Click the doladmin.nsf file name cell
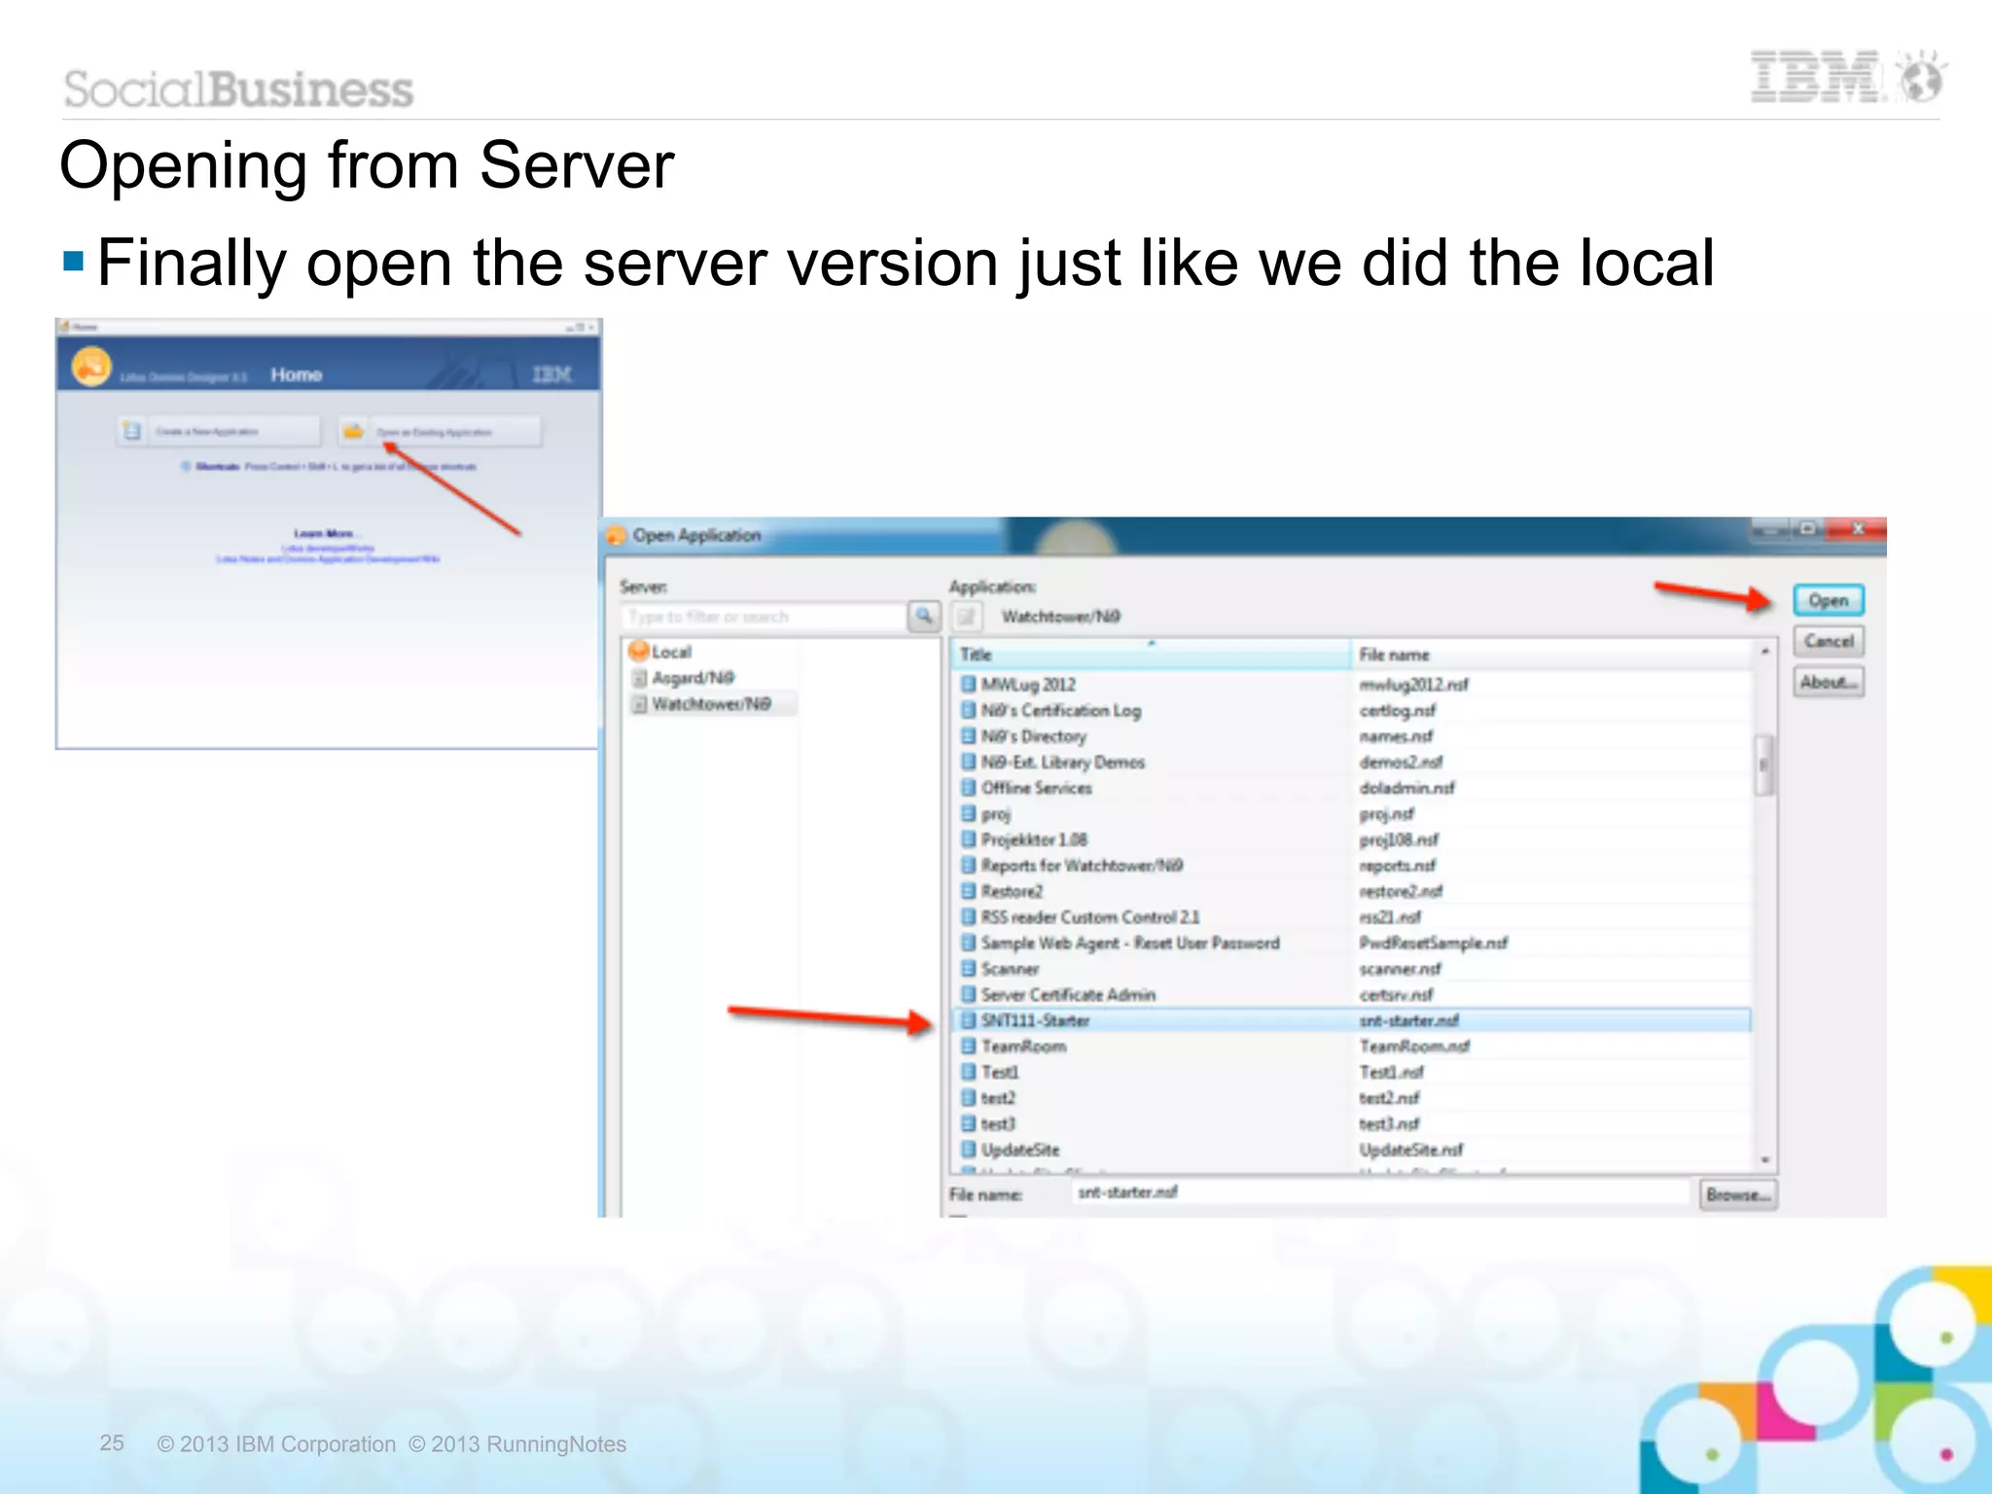The width and height of the screenshot is (1992, 1494). point(1406,788)
